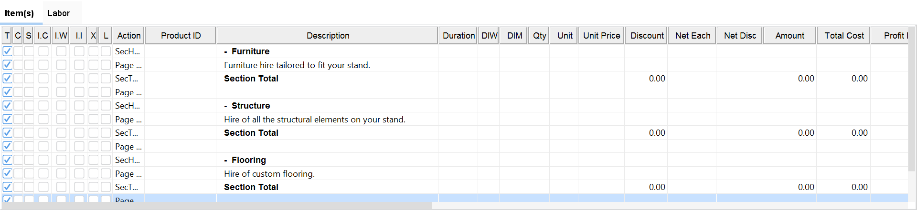Select 'Hire of custom flooring.' row
Screen dimensions: 917x211
pyautogui.click(x=269, y=174)
